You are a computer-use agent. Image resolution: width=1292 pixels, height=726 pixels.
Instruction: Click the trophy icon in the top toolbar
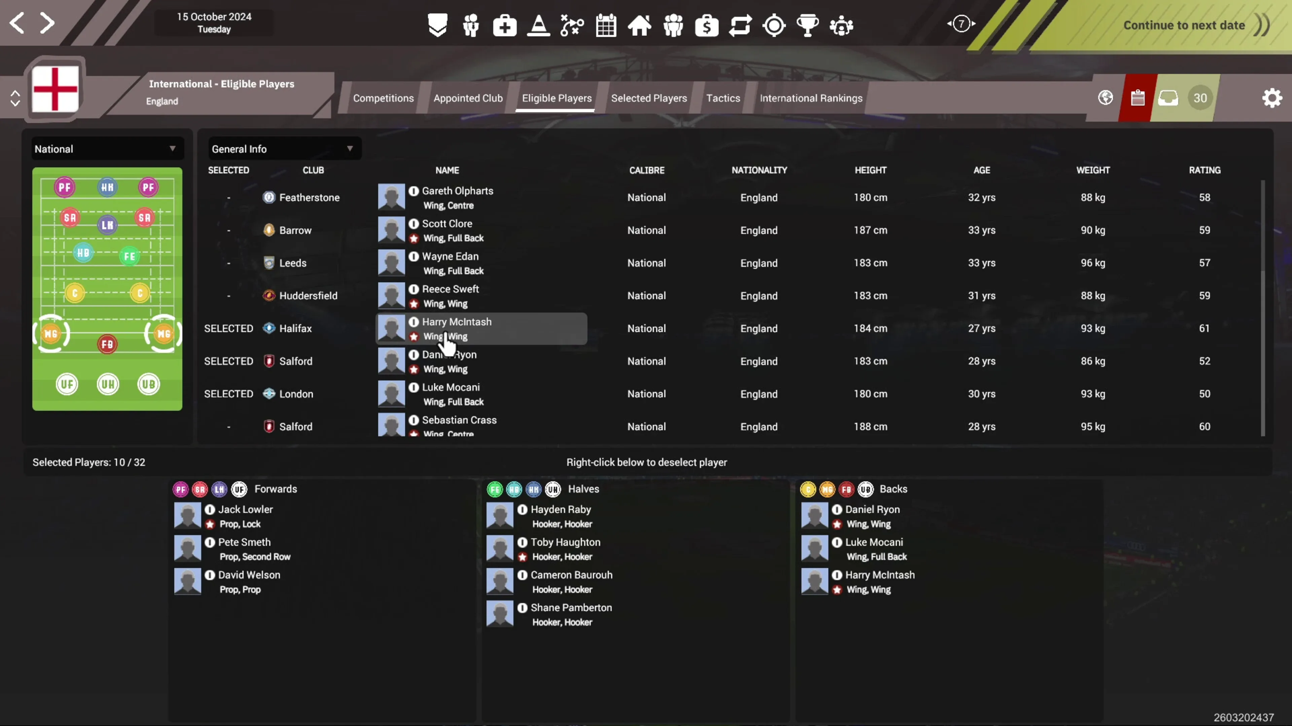pyautogui.click(x=808, y=25)
